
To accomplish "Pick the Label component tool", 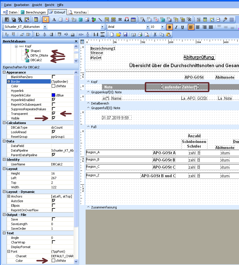I will [54, 20].
